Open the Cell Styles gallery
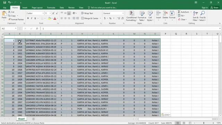This screenshot has width=222, height=125. 150,16
